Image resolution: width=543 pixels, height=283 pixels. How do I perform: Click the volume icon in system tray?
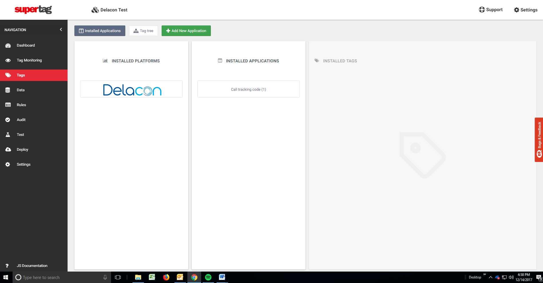tap(511, 277)
